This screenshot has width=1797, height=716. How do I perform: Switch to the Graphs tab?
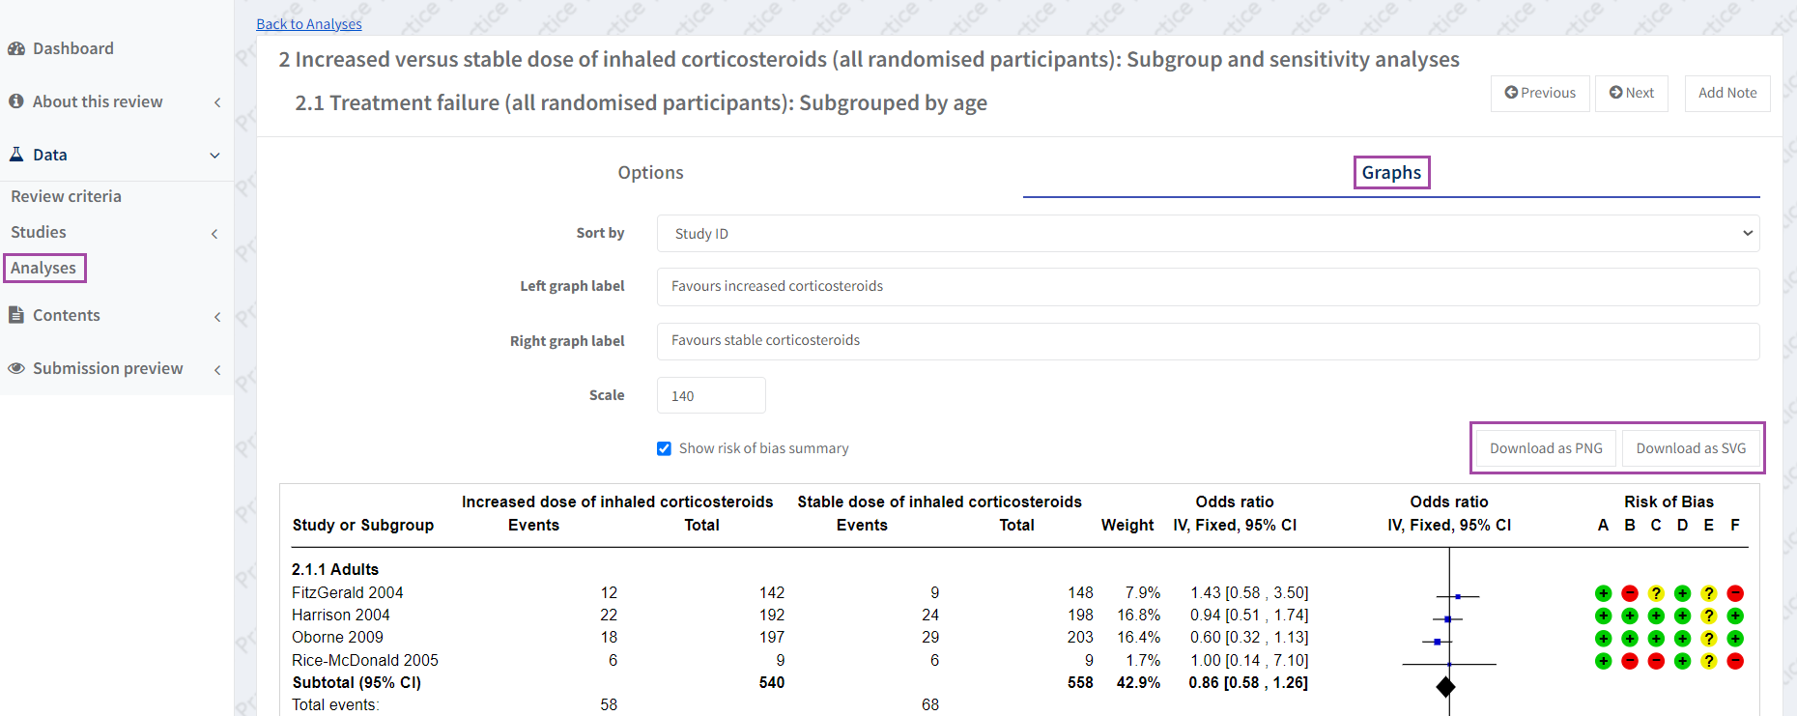[x=1391, y=173]
